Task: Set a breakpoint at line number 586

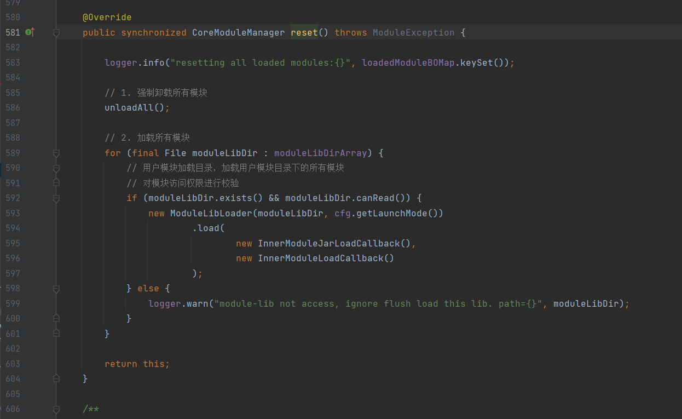Action: pos(13,108)
